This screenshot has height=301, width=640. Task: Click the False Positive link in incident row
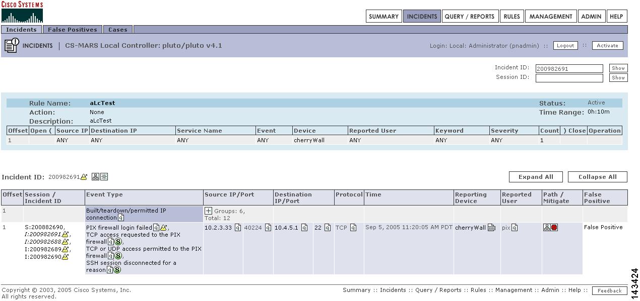pyautogui.click(x=603, y=227)
